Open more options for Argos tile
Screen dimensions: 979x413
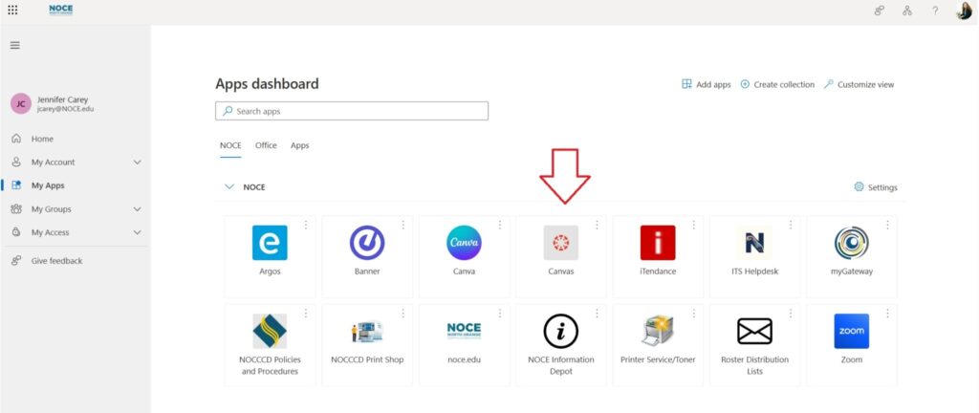pos(306,225)
